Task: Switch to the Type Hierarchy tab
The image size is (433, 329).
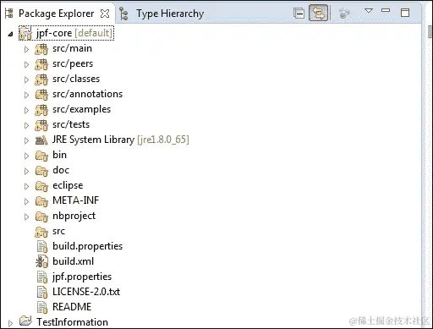Action: tap(170, 14)
